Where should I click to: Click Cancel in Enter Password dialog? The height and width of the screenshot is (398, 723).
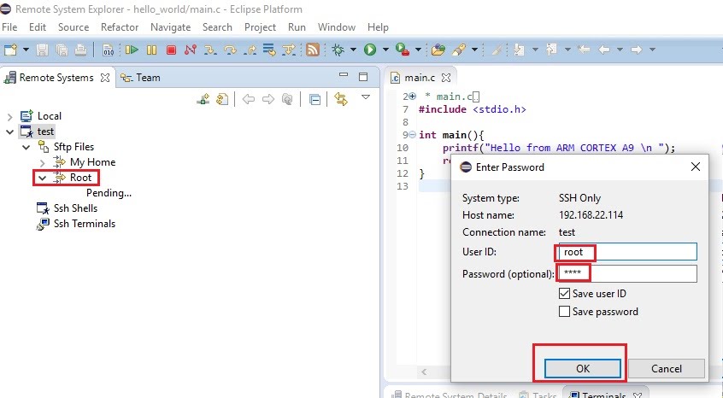(x=667, y=368)
